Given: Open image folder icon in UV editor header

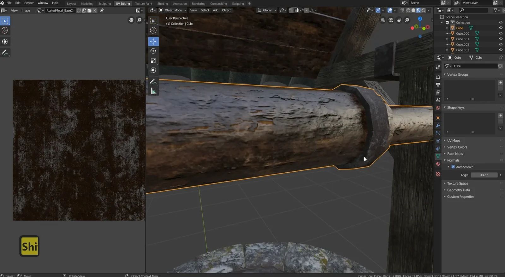Looking at the screenshot, I should click(x=90, y=10).
